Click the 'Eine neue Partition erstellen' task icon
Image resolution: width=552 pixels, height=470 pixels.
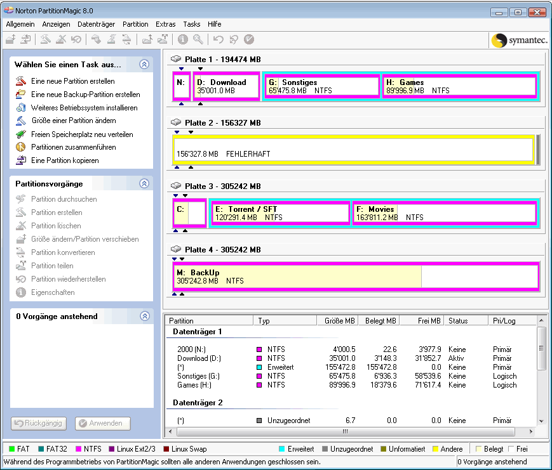pyautogui.click(x=20, y=81)
